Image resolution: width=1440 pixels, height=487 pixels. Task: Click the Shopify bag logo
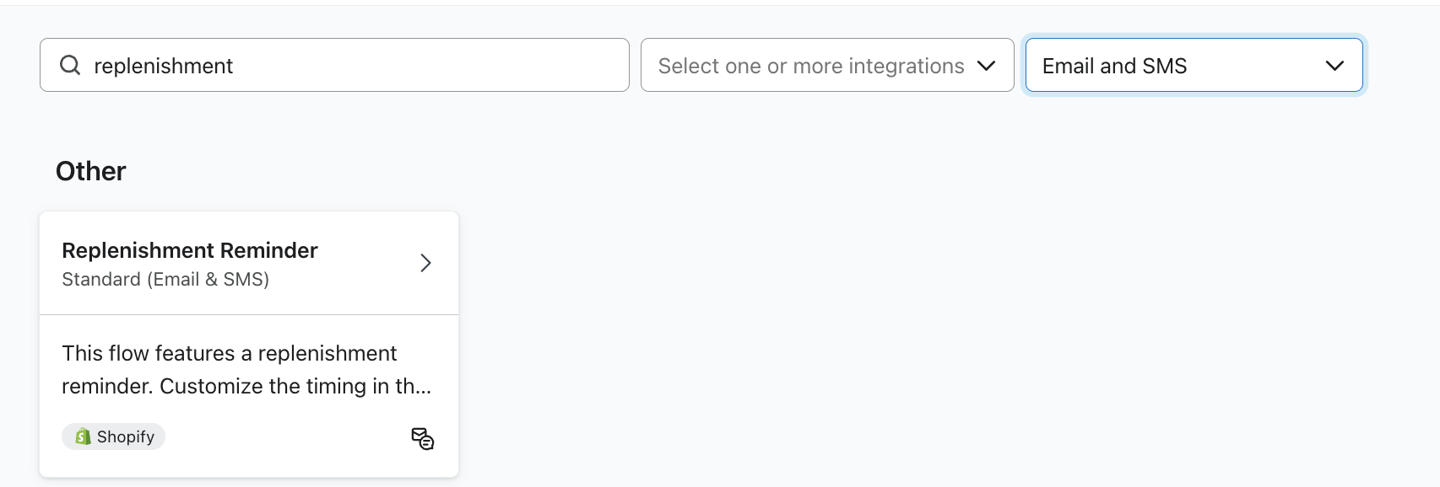83,436
